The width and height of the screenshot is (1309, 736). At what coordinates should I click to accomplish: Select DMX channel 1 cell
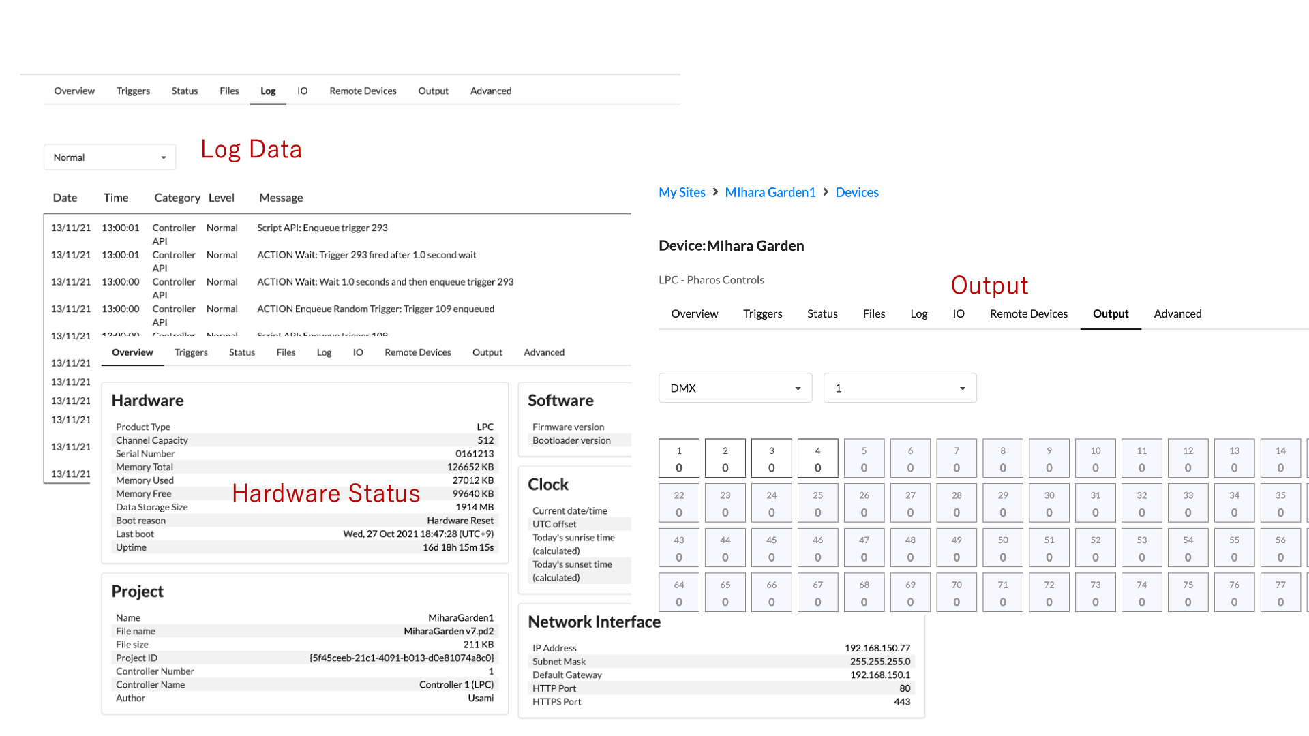click(679, 458)
